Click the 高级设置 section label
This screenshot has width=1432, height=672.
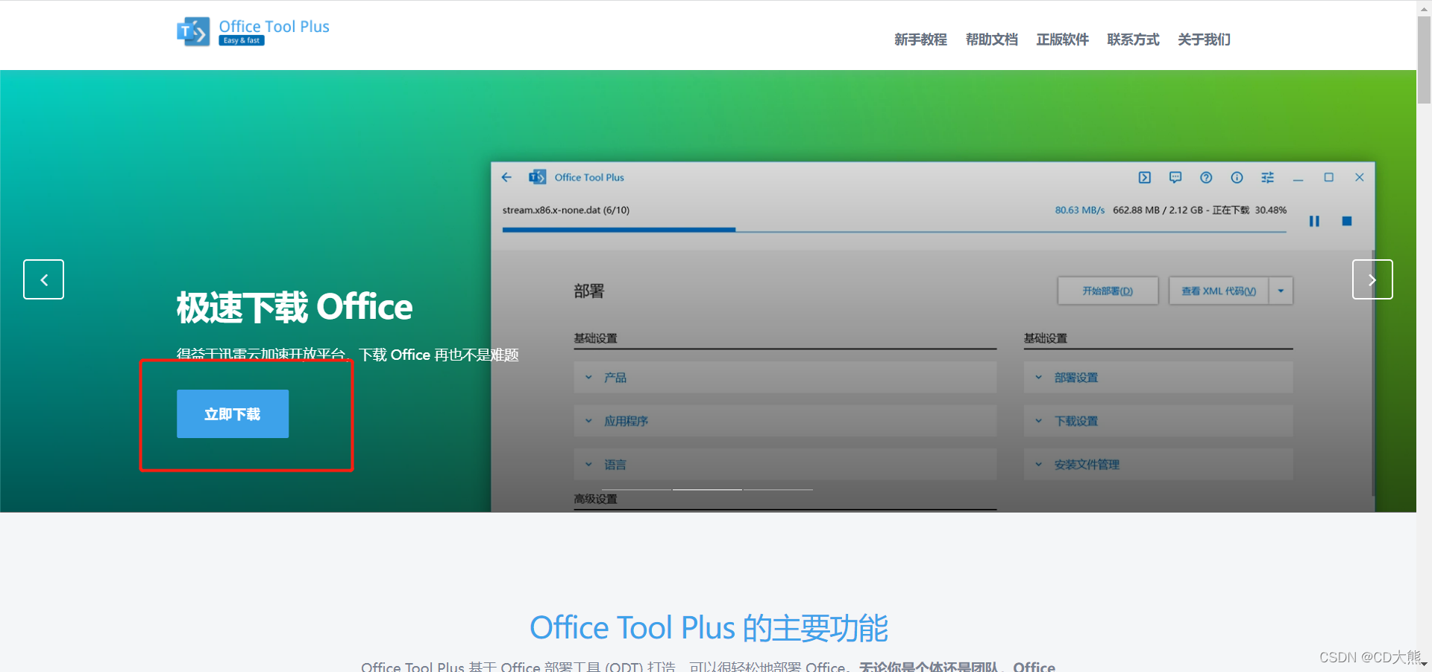[x=595, y=499]
